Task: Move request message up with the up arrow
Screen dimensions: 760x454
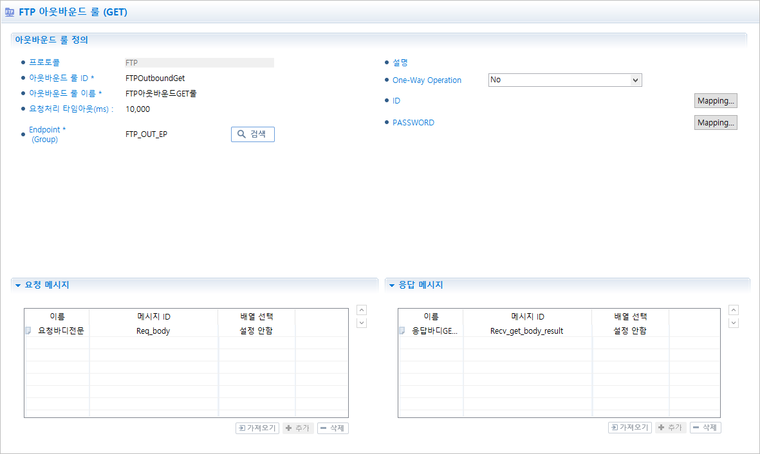Action: (362, 310)
